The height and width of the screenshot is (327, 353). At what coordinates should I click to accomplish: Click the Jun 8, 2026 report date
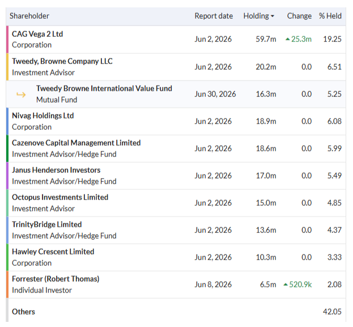[213, 284]
